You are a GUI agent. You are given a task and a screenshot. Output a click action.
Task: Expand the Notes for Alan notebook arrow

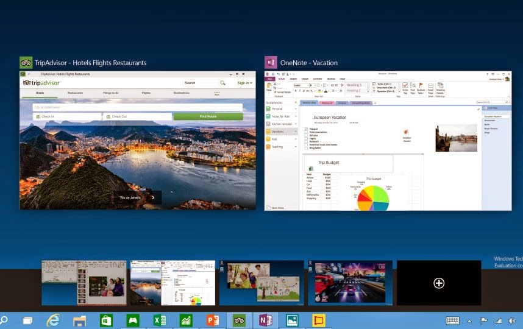(296, 116)
